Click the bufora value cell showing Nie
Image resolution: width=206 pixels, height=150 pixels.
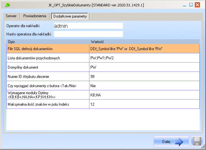(144, 86)
